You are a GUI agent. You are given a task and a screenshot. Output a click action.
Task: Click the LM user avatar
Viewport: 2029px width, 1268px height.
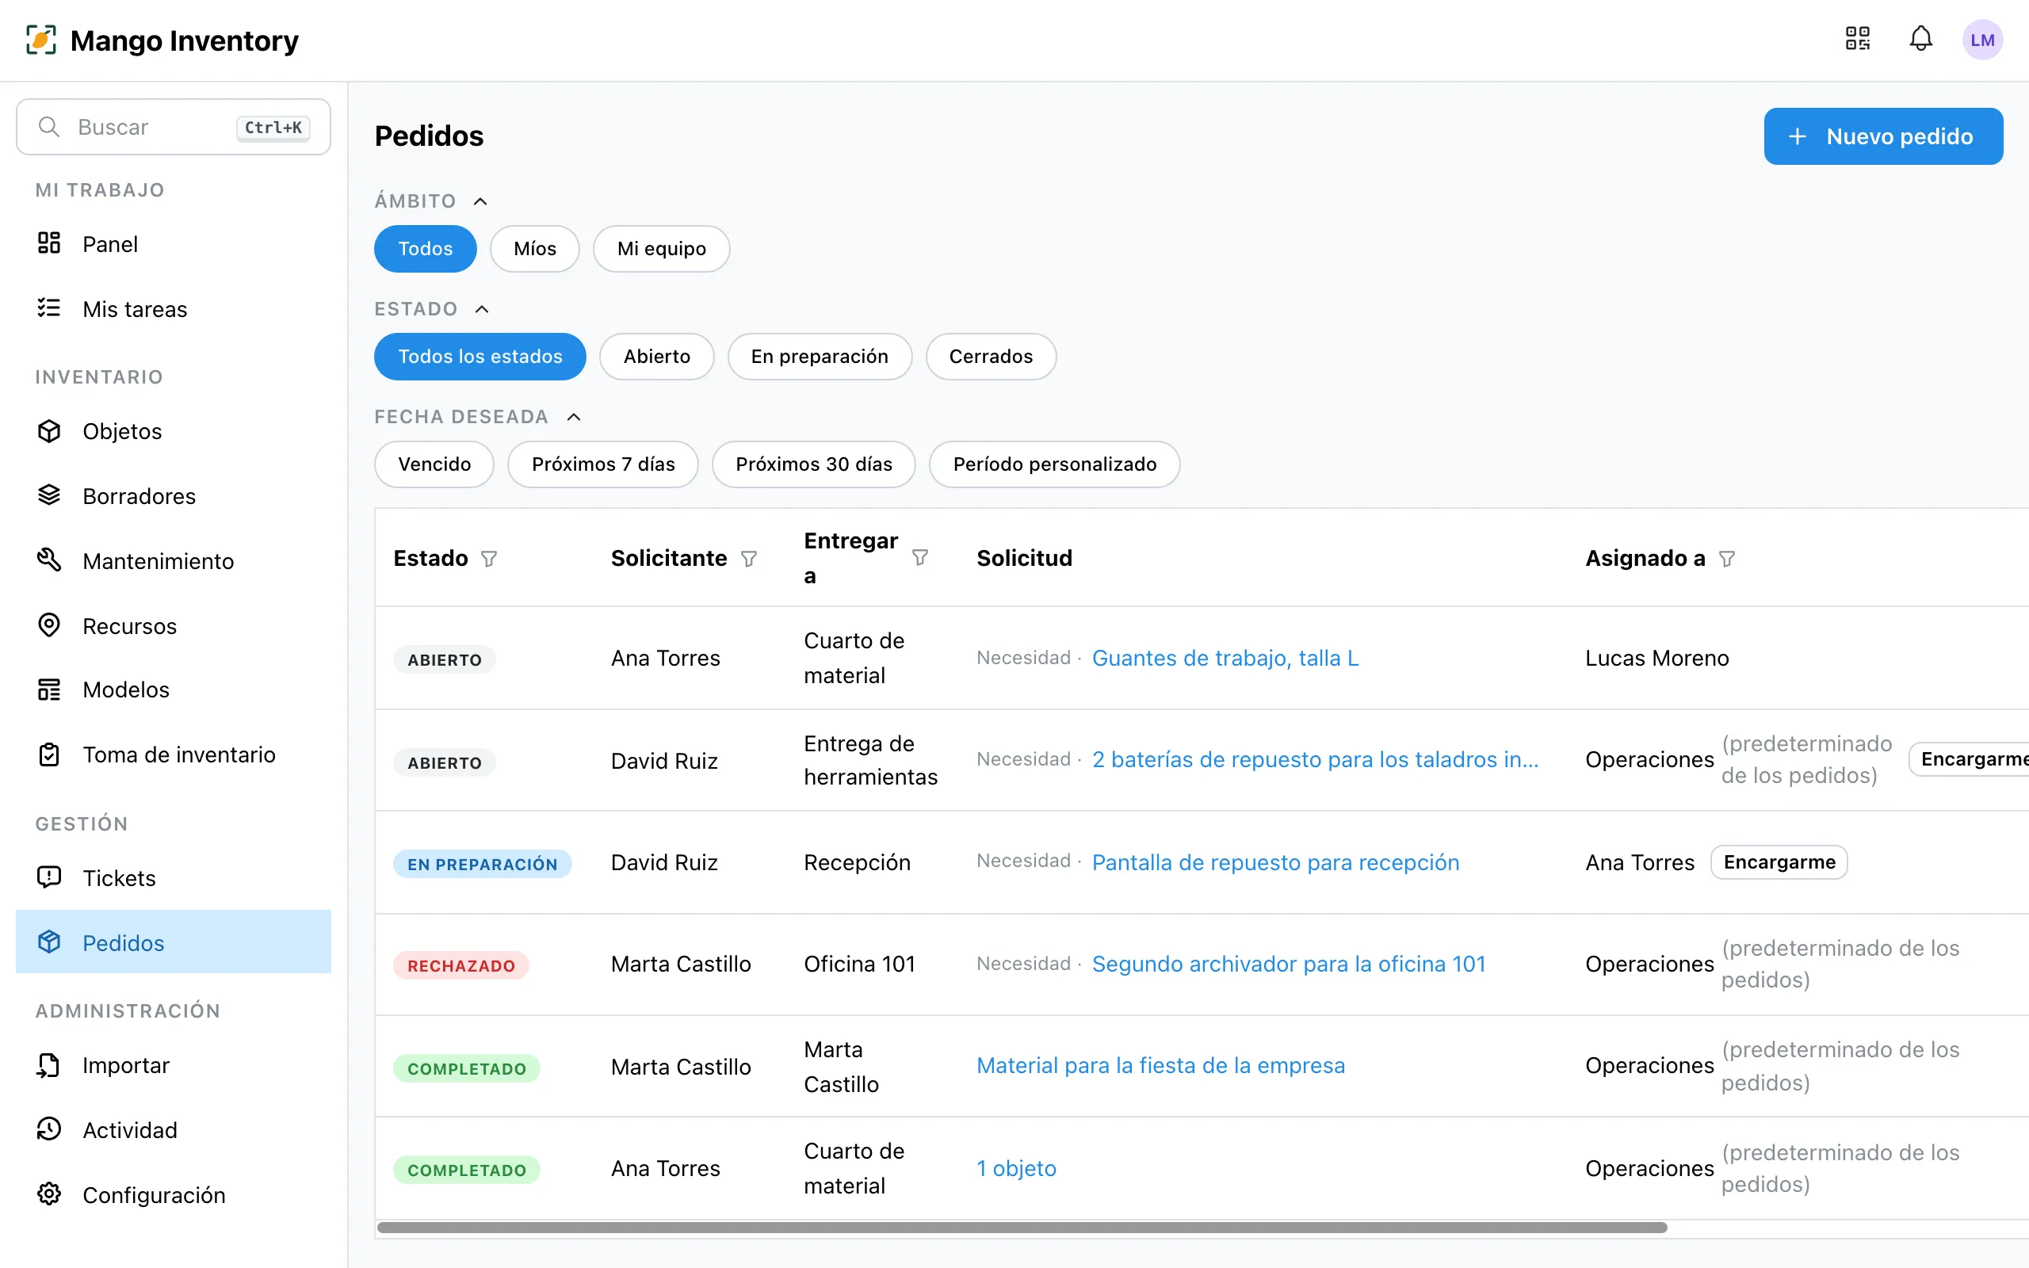click(1982, 40)
